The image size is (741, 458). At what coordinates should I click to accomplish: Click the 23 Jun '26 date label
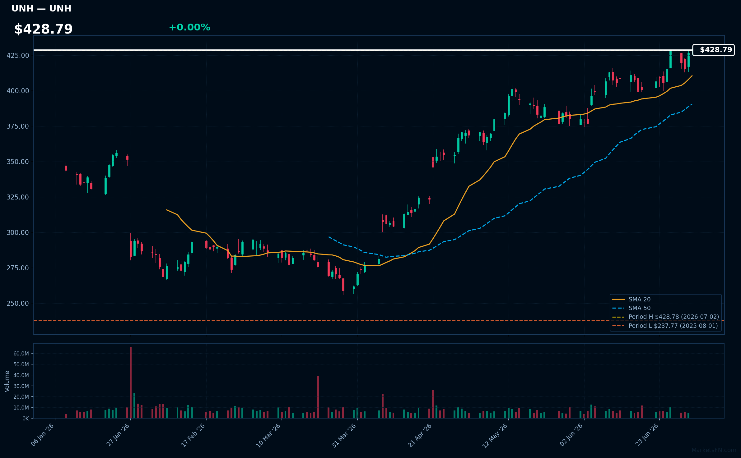pos(647,435)
